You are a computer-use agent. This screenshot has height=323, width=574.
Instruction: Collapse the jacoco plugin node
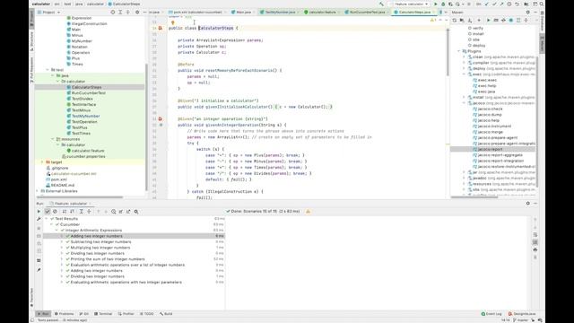tap(465, 103)
